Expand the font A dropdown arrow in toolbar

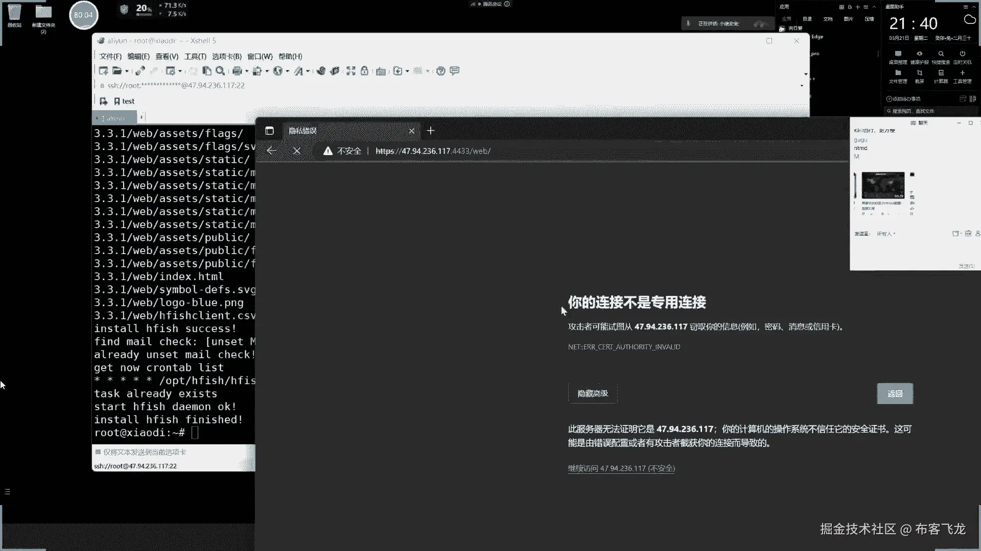[x=308, y=71]
